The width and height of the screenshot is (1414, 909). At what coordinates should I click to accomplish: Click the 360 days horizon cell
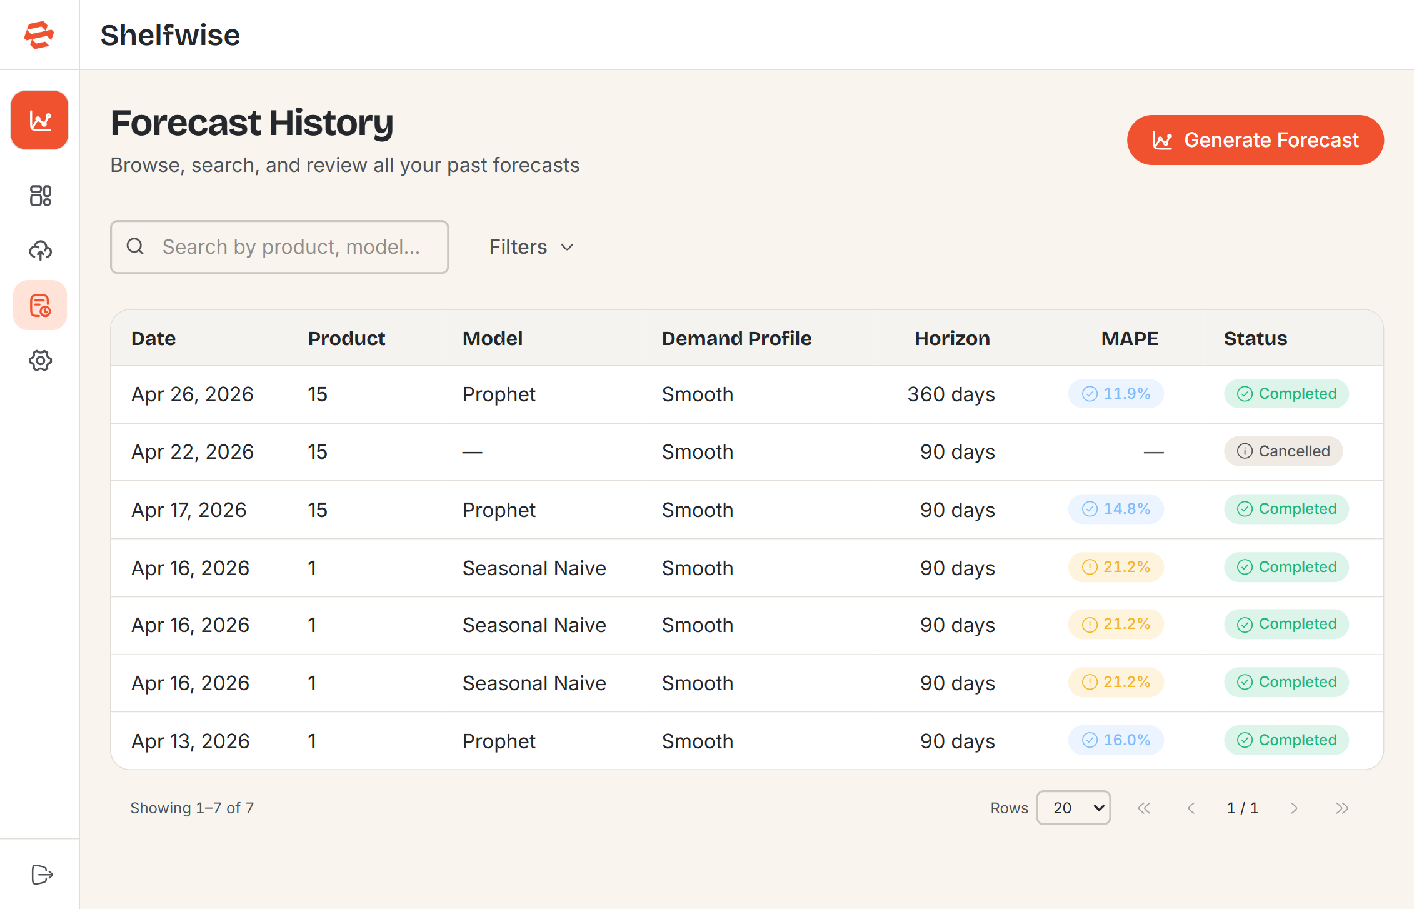[x=951, y=394]
